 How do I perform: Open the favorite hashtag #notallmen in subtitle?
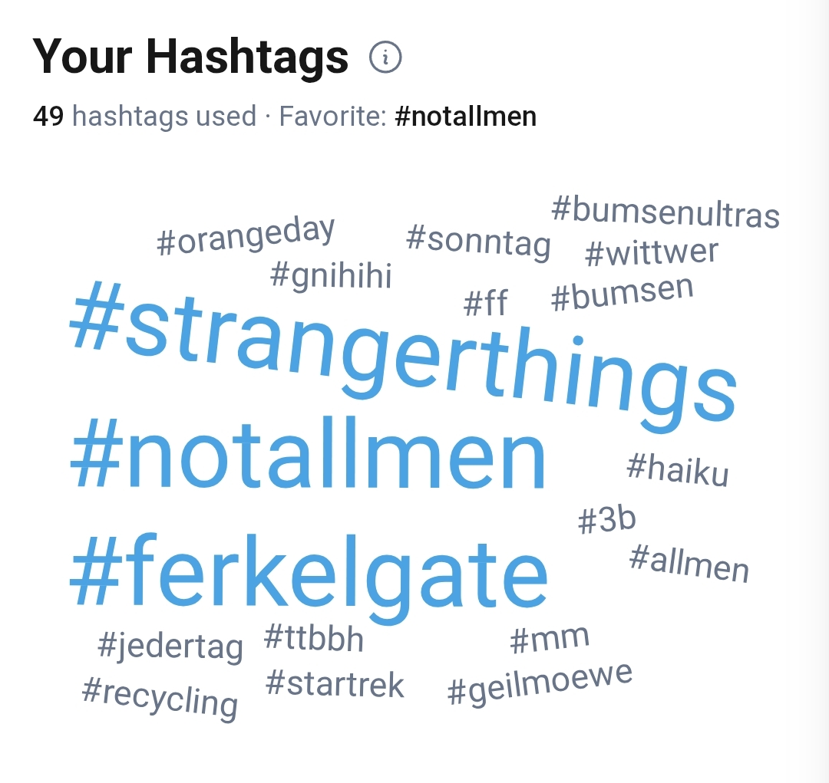coord(465,117)
